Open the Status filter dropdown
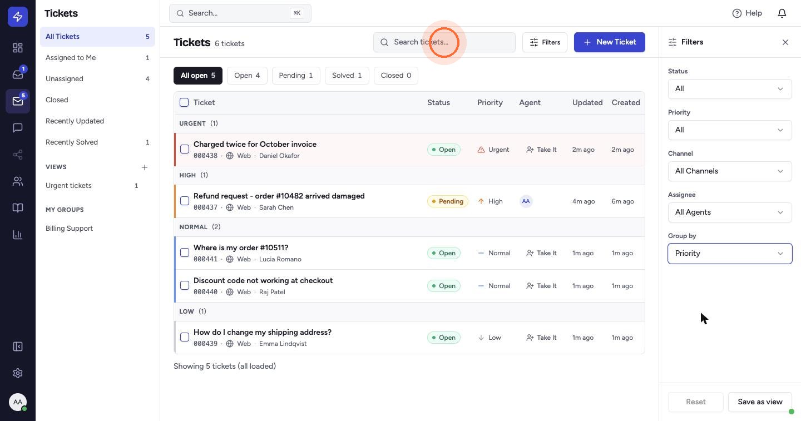This screenshot has width=801, height=421. pos(730,89)
